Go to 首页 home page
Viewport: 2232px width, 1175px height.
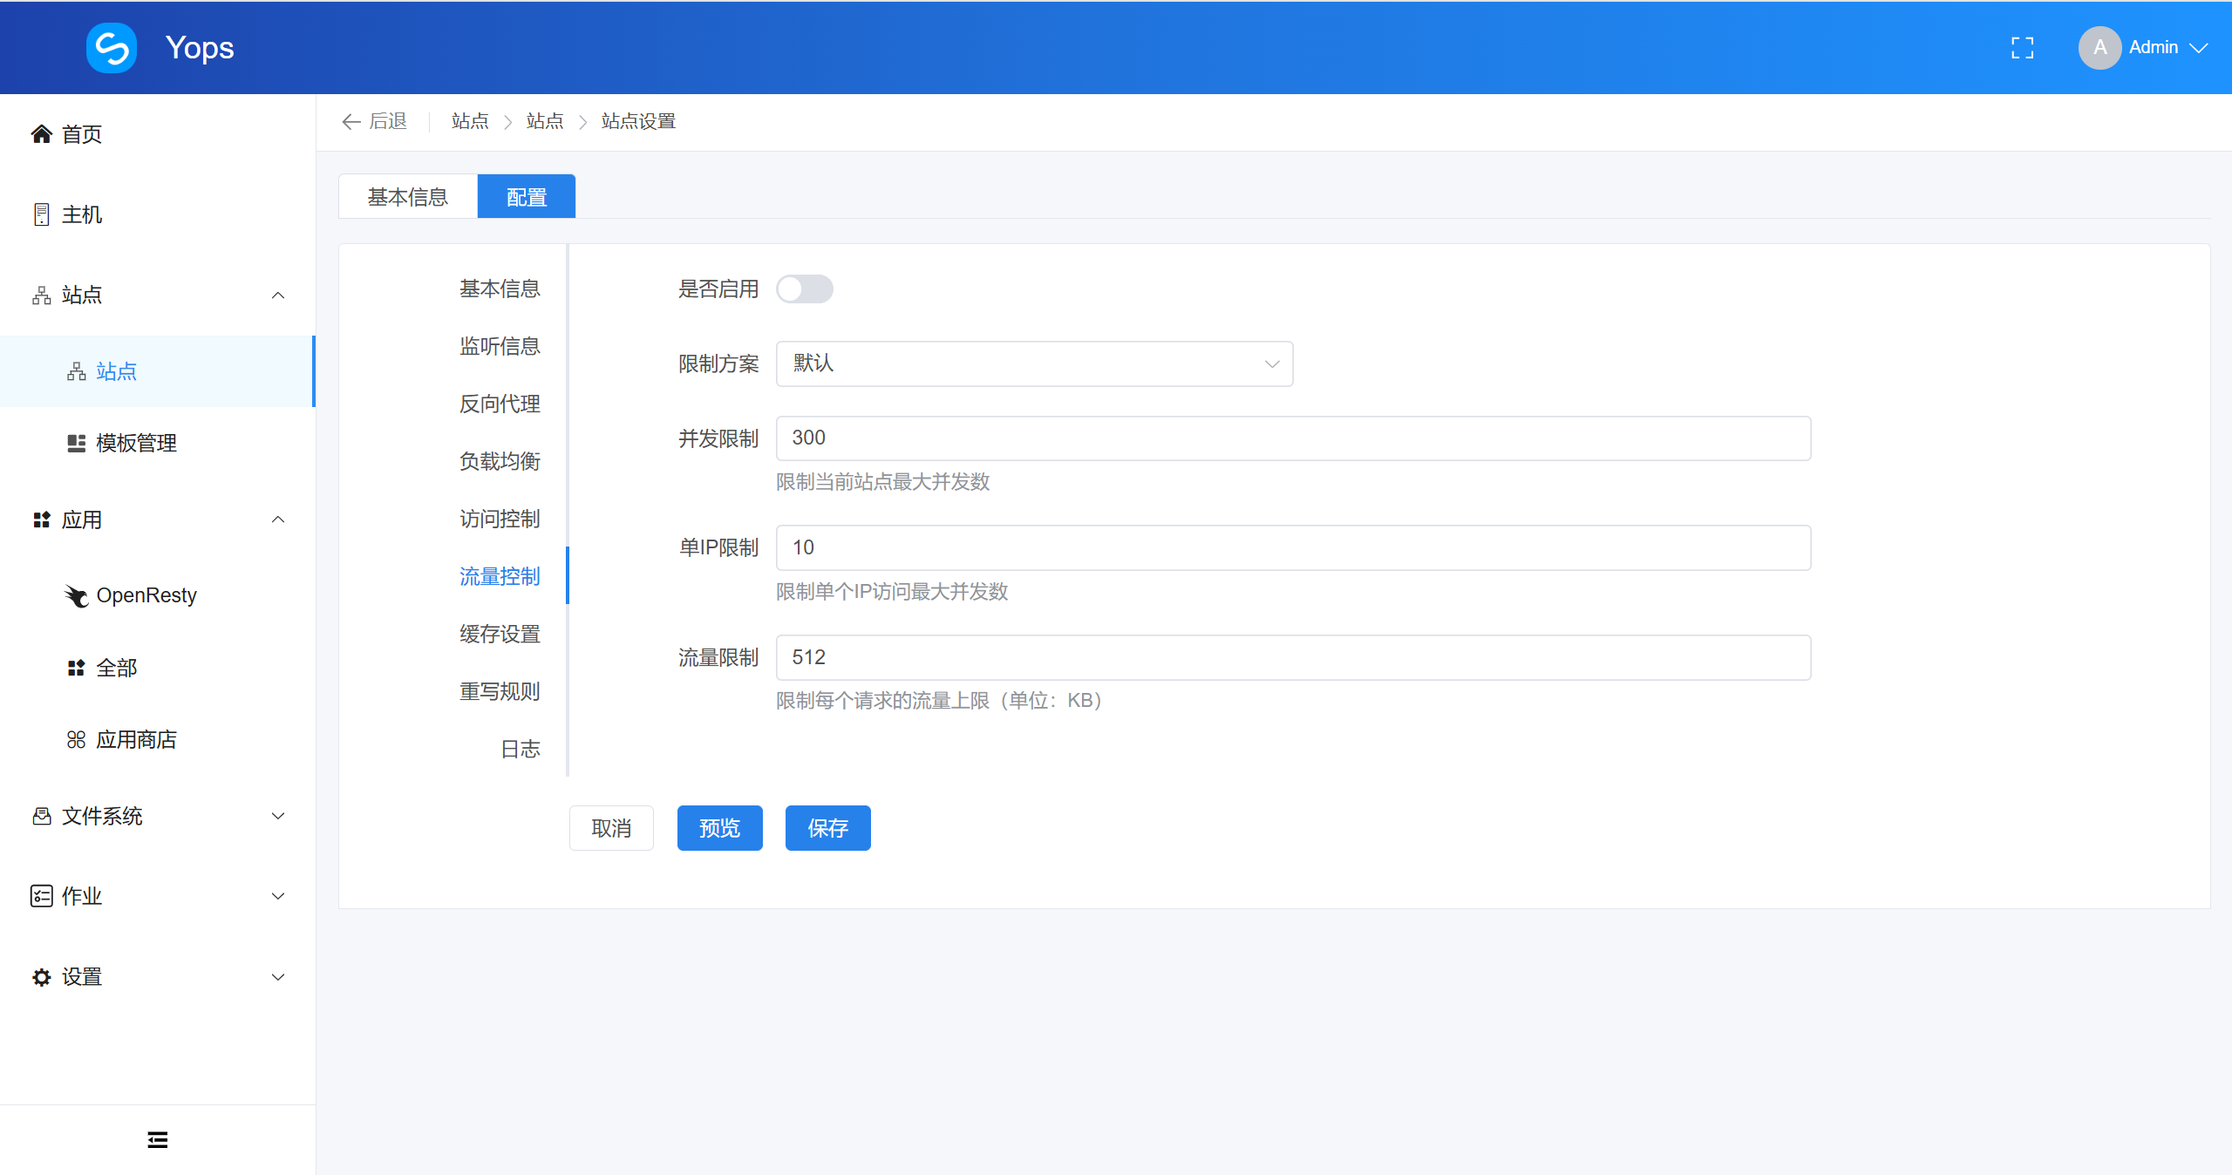81,134
